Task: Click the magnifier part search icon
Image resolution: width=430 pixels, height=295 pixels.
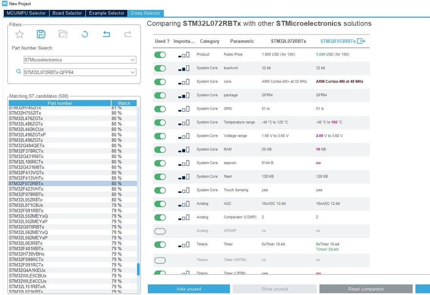Action: 19,71
